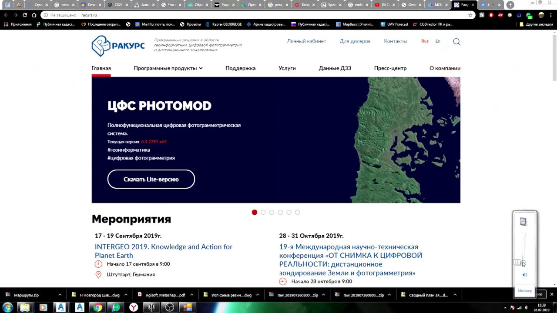Reload the page with the refresh icon
This screenshot has width=557, height=313.
(x=25, y=15)
